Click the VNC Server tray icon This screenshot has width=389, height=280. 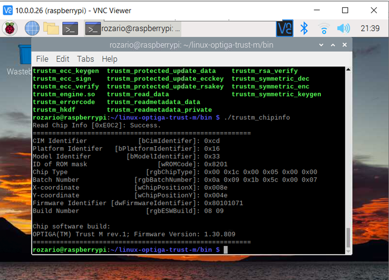click(x=284, y=29)
